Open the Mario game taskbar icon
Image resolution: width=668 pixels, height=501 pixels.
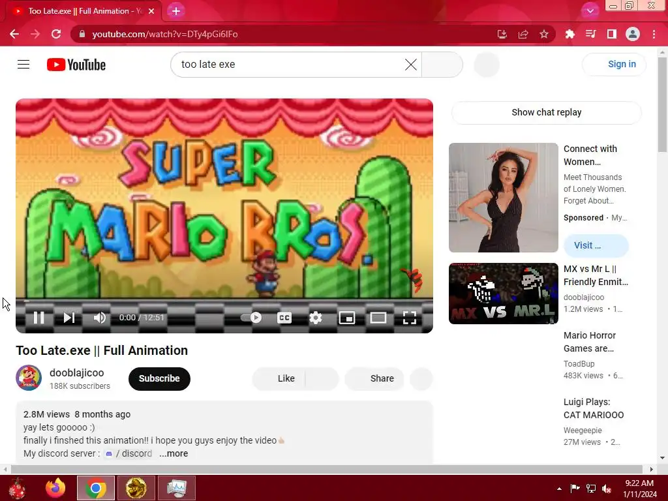tap(136, 488)
